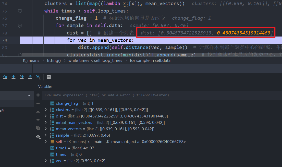The image size is (282, 167).
Task: Click the Step Over debugger icon
Action: 5,77
